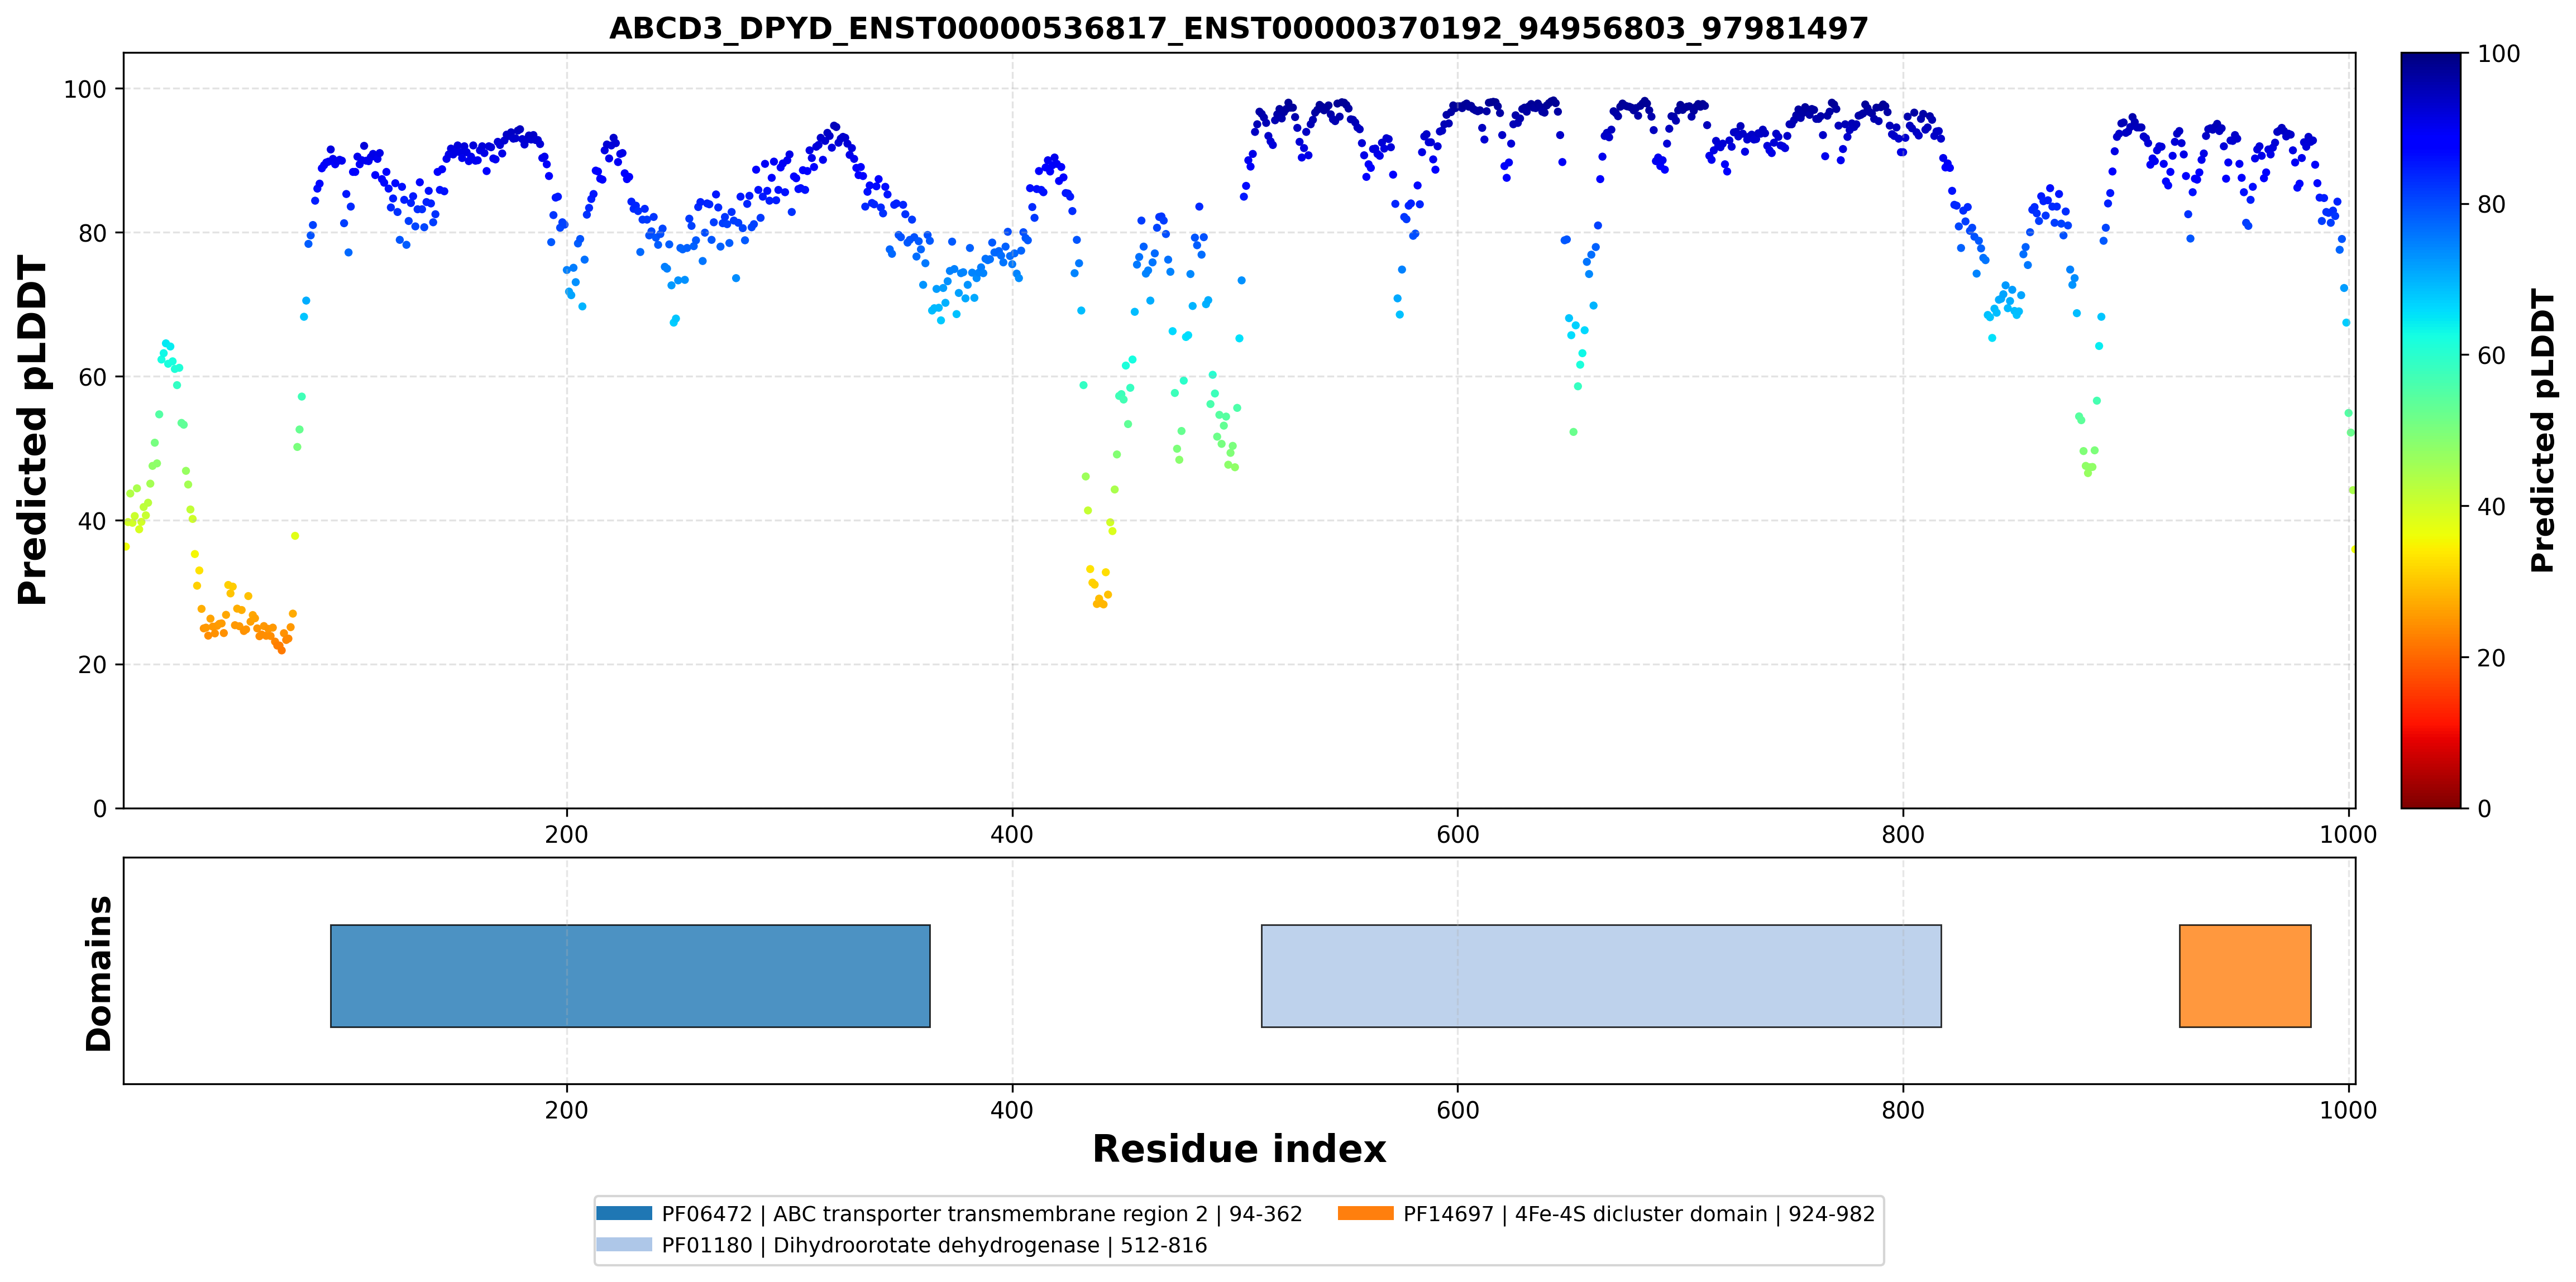Click the 100 tick on the colorbar
The height and width of the screenshot is (1282, 2576).
pos(2499,54)
